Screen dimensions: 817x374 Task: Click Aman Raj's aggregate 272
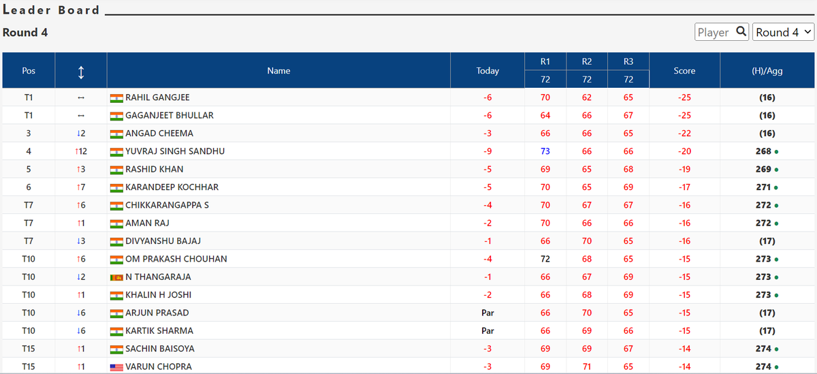click(763, 223)
